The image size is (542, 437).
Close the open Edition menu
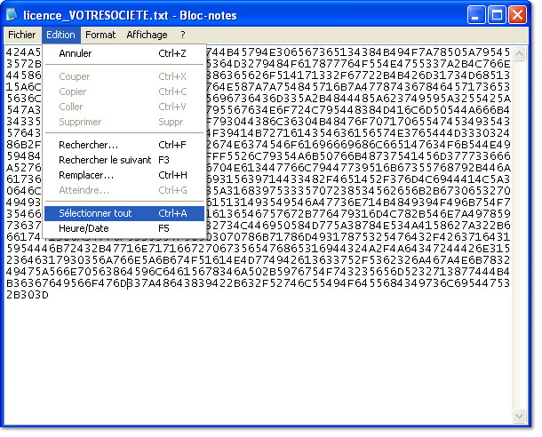pos(60,35)
